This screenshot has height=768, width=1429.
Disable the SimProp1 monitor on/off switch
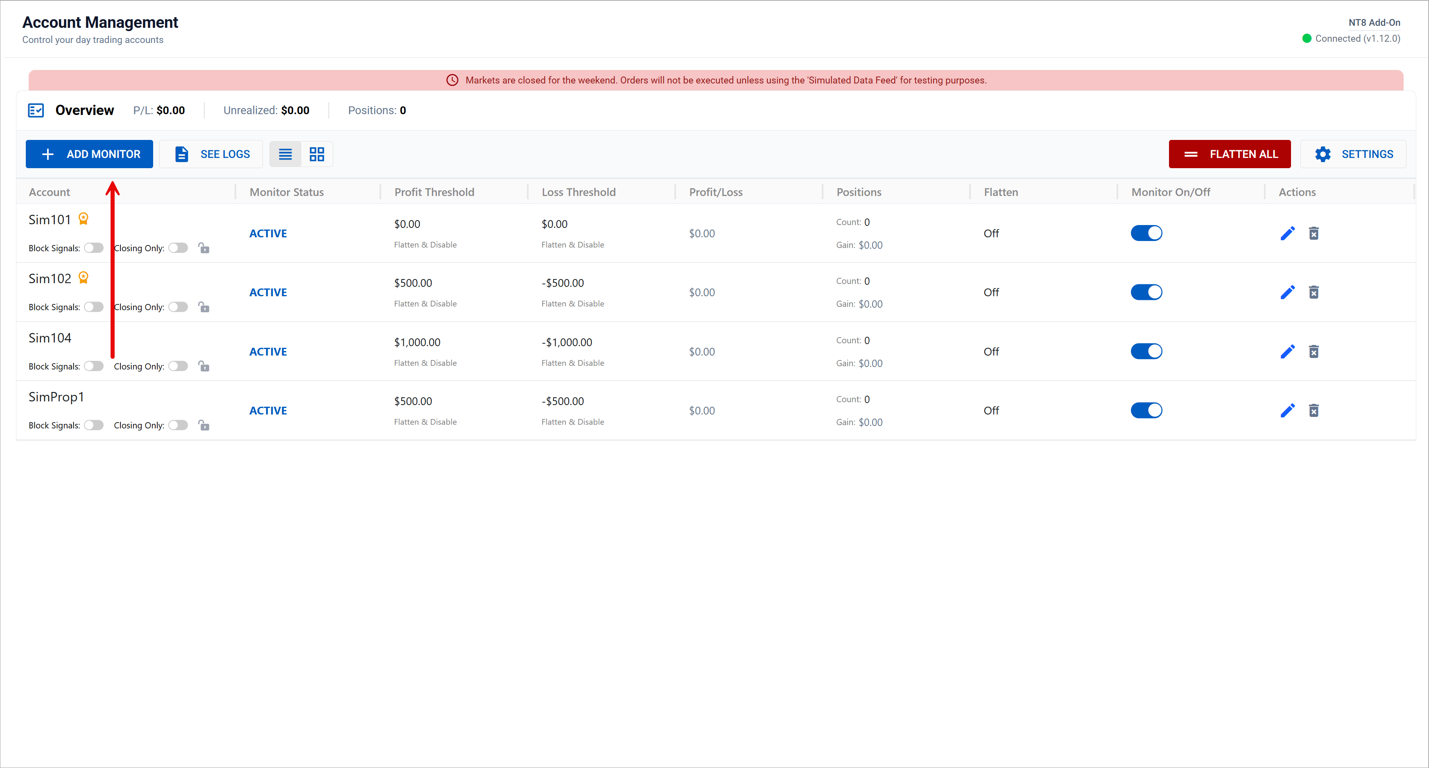1146,410
